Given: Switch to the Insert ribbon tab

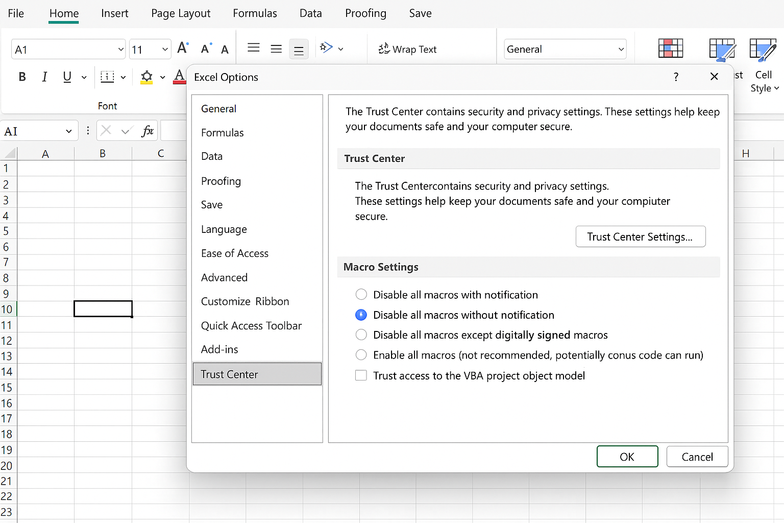Looking at the screenshot, I should click(115, 13).
